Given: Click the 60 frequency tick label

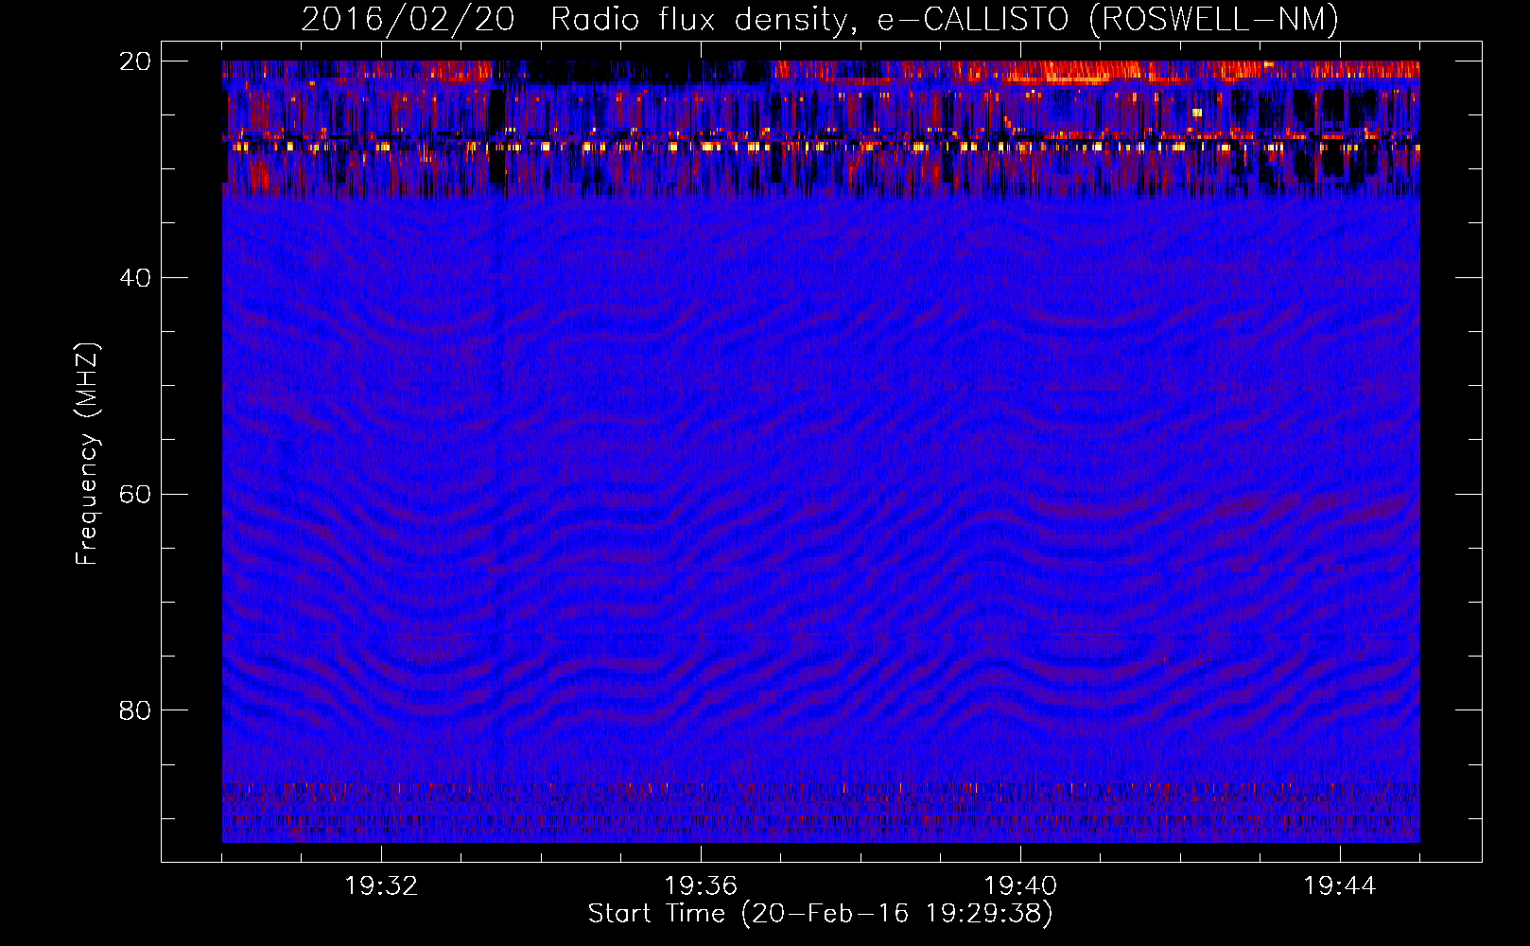Looking at the screenshot, I should point(135,494).
